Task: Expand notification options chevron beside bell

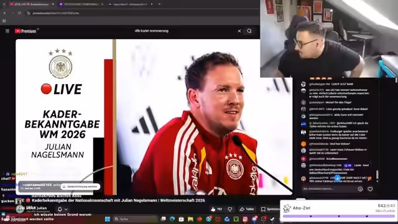Action: tap(66, 210)
